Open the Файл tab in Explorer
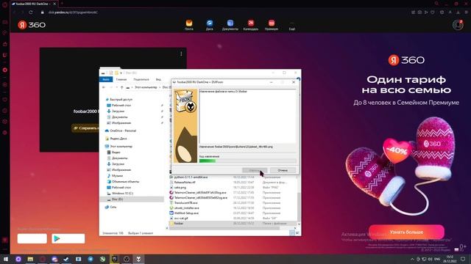Screen dimensions: 471x264 106,79
